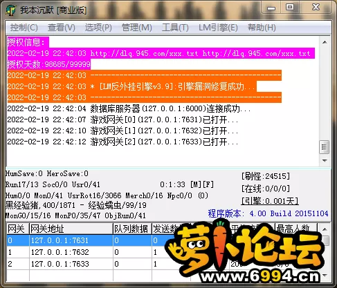Open the 工具(T) menu
337x288 pixels.
click(x=175, y=28)
